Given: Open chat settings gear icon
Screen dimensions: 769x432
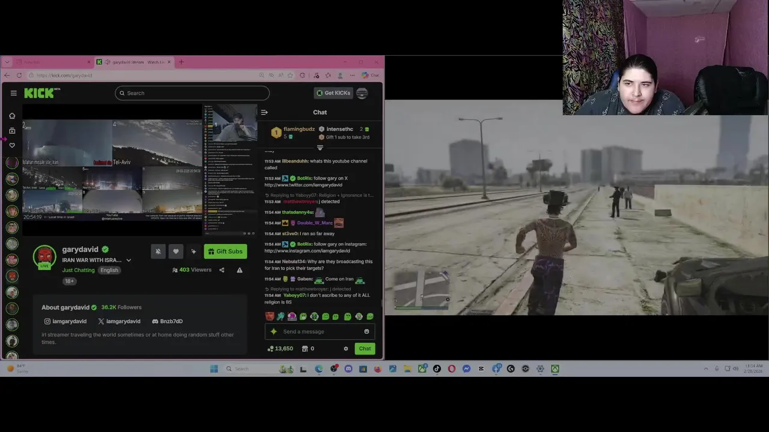Looking at the screenshot, I should pyautogui.click(x=345, y=349).
